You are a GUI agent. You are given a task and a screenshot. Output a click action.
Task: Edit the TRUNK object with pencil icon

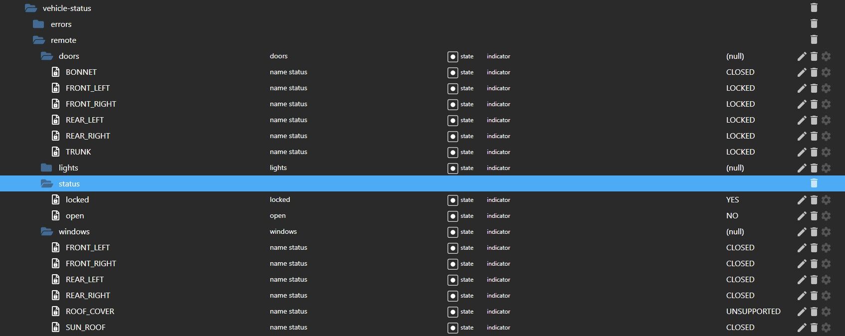pyautogui.click(x=802, y=152)
